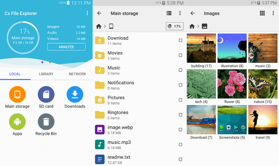
Task: Open three-dot menu in Images toolbar
Action: [273, 13]
